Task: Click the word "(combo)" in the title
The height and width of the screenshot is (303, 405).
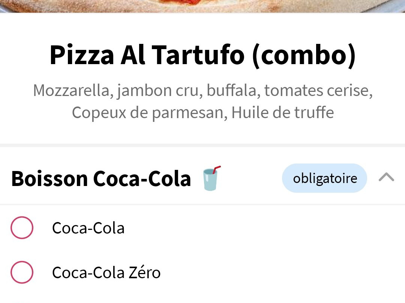Action: click(x=304, y=55)
